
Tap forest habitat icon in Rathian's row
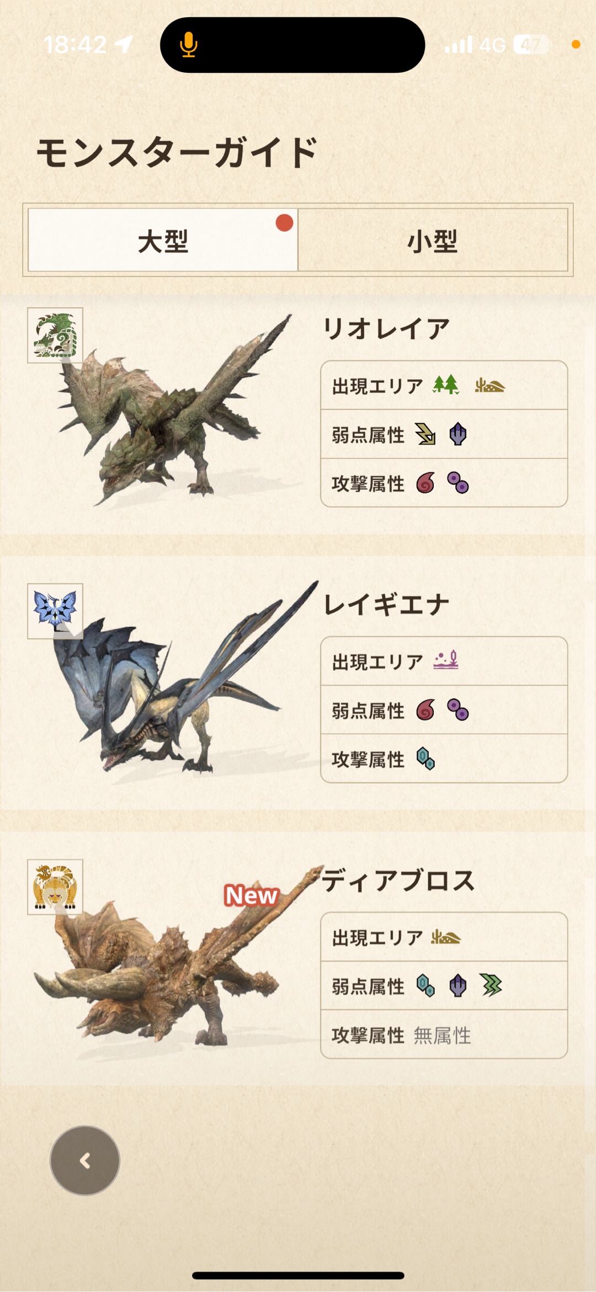[x=446, y=385]
